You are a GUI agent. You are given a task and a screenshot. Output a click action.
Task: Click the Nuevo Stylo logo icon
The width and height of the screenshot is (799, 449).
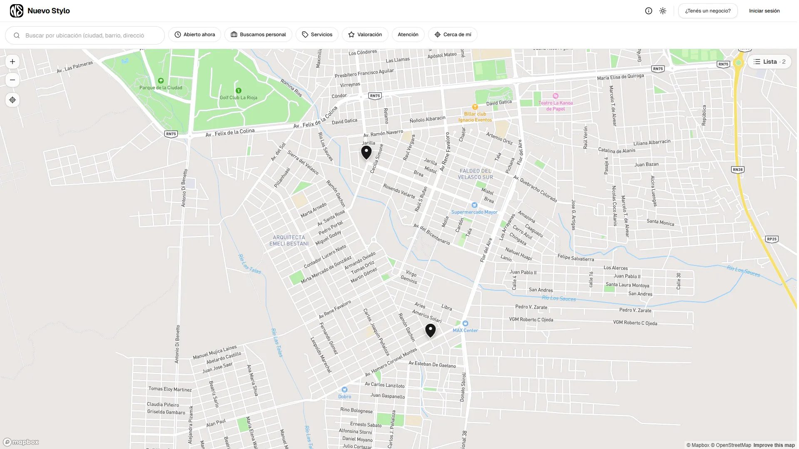click(17, 11)
